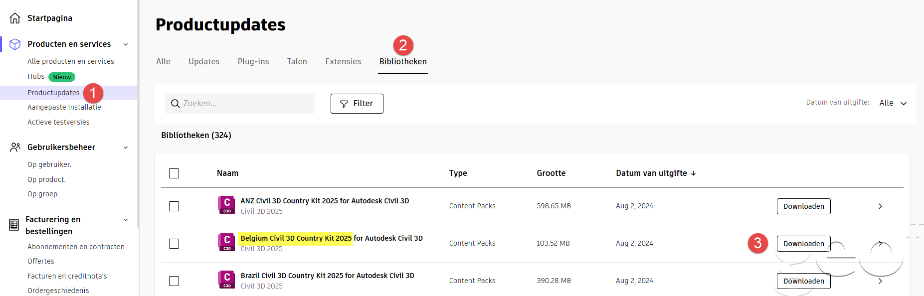Click Brazil Civil 3D Country Kit 2025 name
Screen dimensions: 924x296
coord(327,276)
